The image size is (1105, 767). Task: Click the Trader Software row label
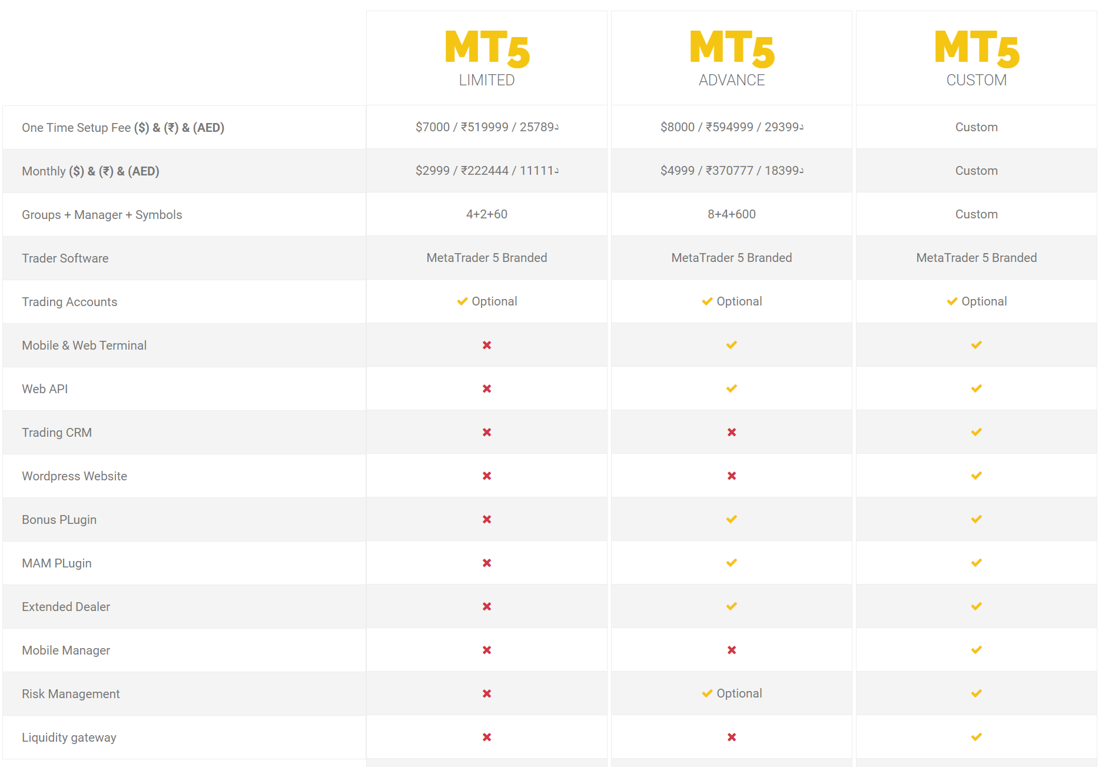[65, 258]
